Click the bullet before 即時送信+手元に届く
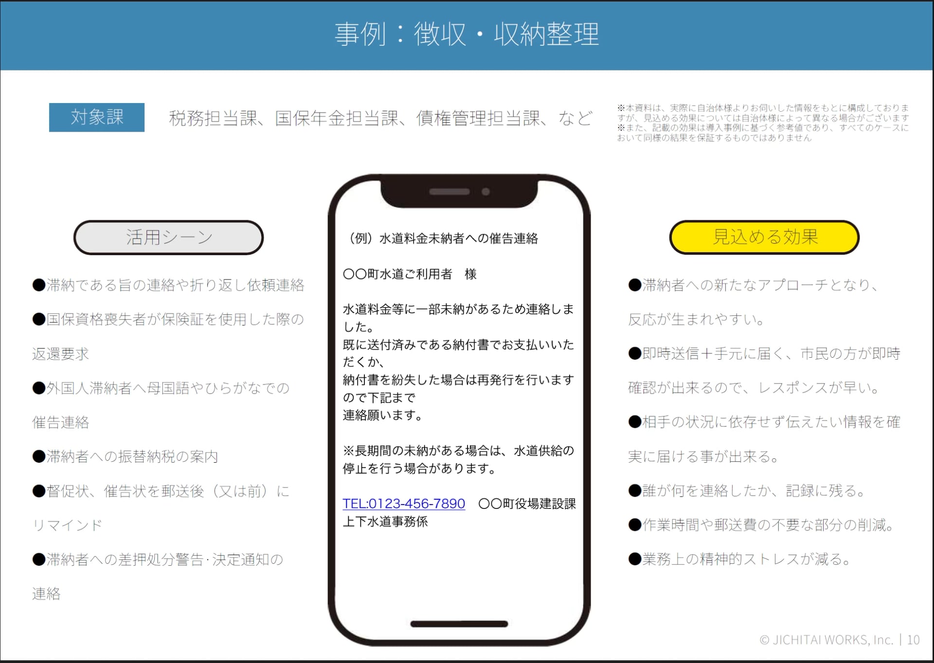 (635, 353)
